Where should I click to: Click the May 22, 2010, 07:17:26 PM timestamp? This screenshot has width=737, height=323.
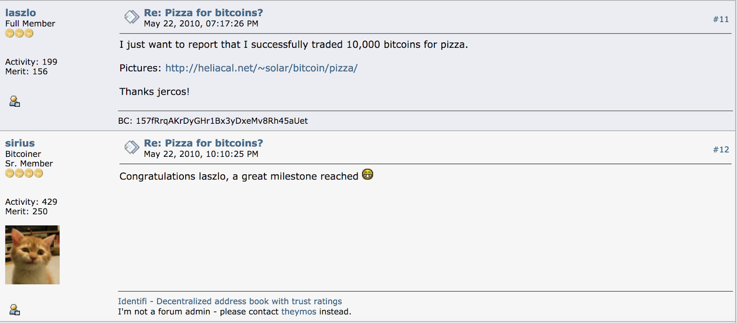pyautogui.click(x=201, y=23)
